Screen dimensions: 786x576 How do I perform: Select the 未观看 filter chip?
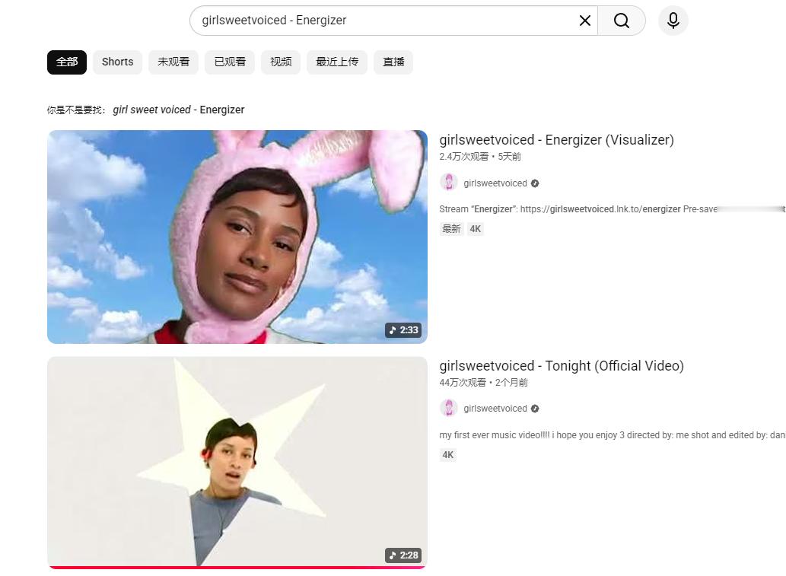173,62
